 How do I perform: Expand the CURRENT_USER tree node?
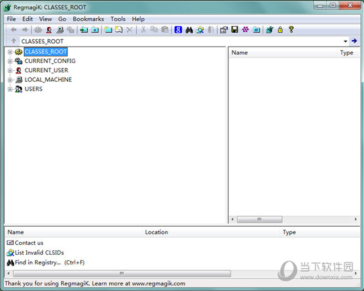pos(10,70)
